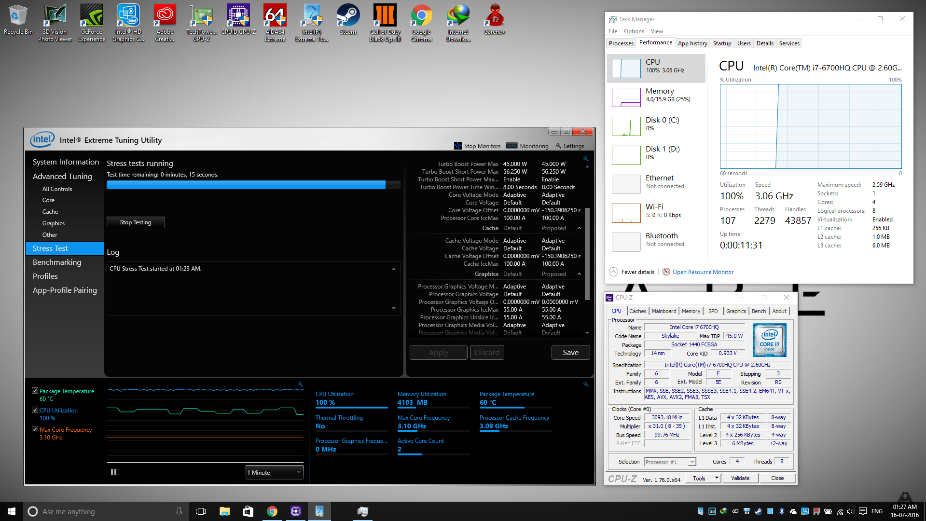The width and height of the screenshot is (926, 521).
Task: Open GeForce Experience desktop shortcut
Action: pyautogui.click(x=92, y=23)
